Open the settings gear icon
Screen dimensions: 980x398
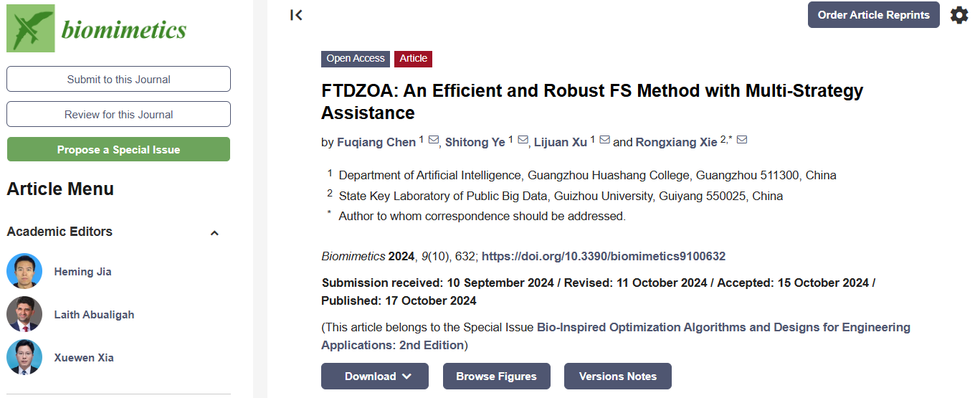959,15
